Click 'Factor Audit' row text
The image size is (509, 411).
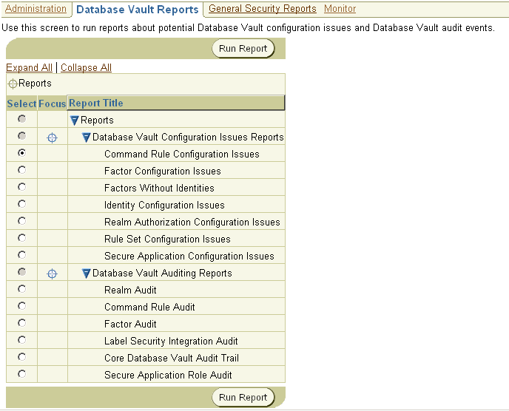coord(130,324)
